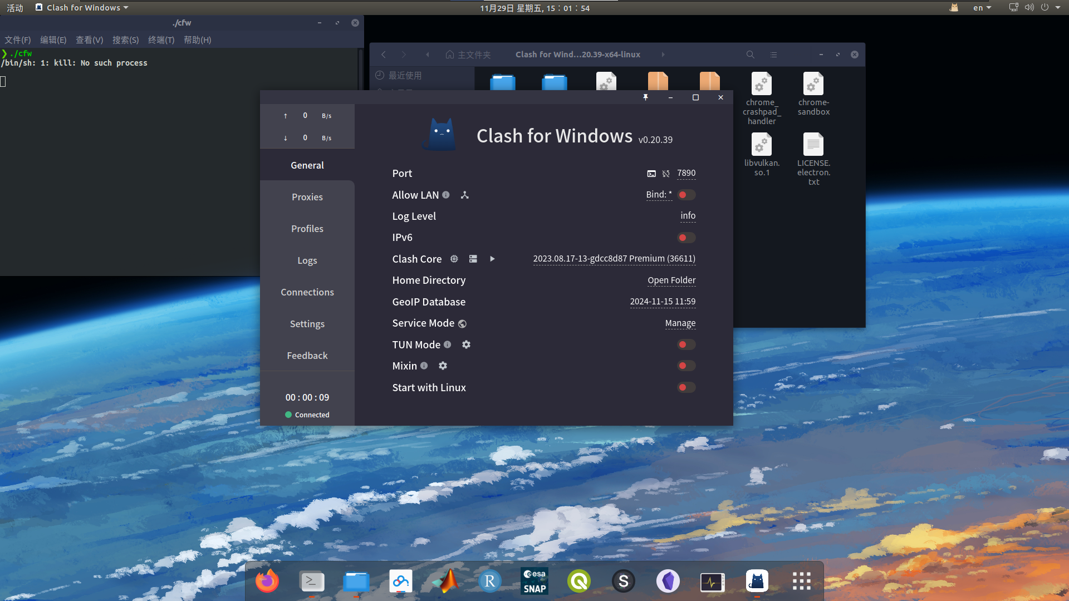Viewport: 1069px width, 601px height.
Task: Click the file manager view options menu
Action: (773, 55)
